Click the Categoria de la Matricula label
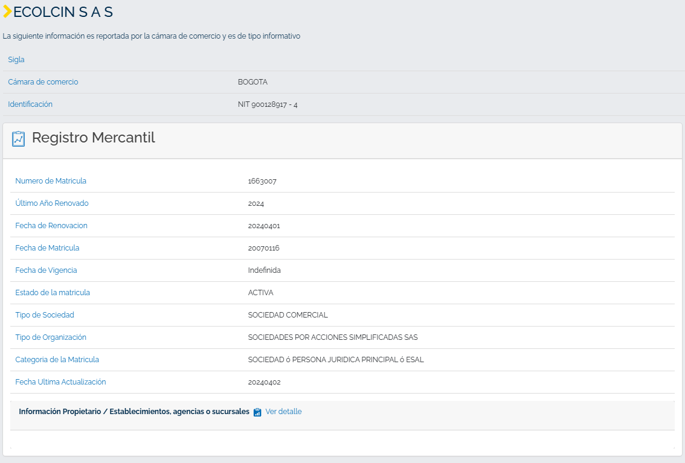685x463 pixels. click(57, 360)
